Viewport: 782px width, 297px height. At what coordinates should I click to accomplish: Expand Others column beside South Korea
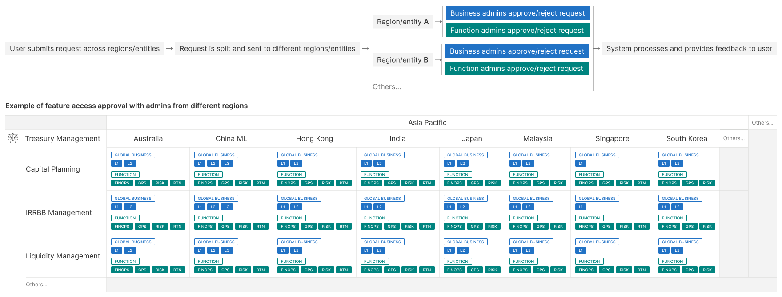[x=734, y=138]
